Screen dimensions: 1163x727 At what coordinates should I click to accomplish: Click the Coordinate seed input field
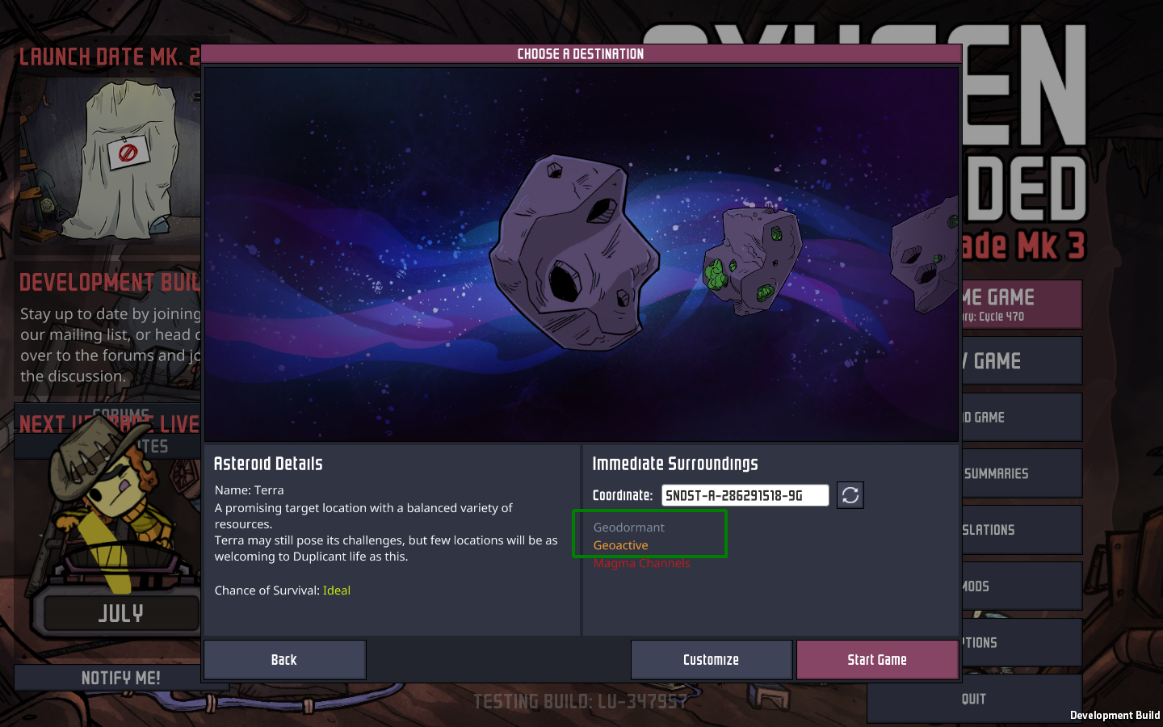tap(745, 495)
